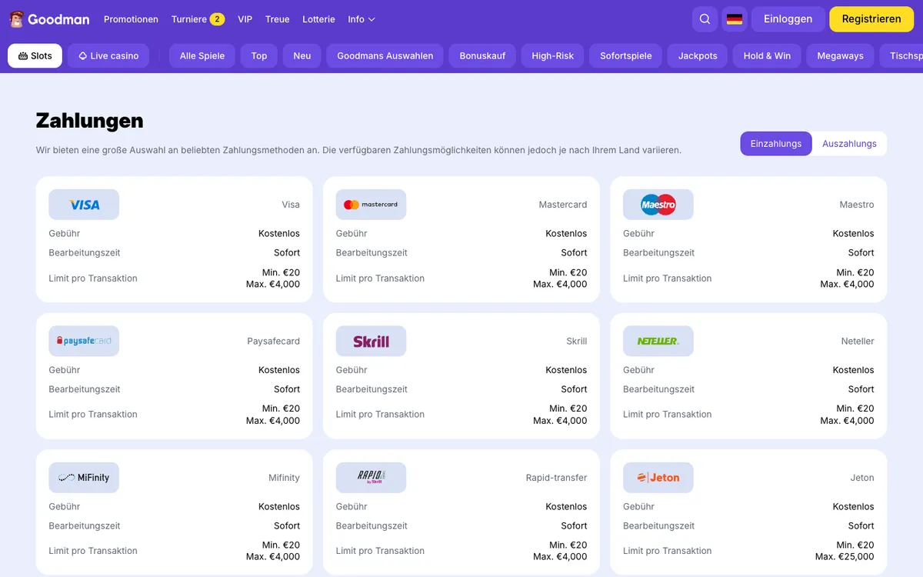
Task: Click the Visa card name label
Action: tap(291, 205)
